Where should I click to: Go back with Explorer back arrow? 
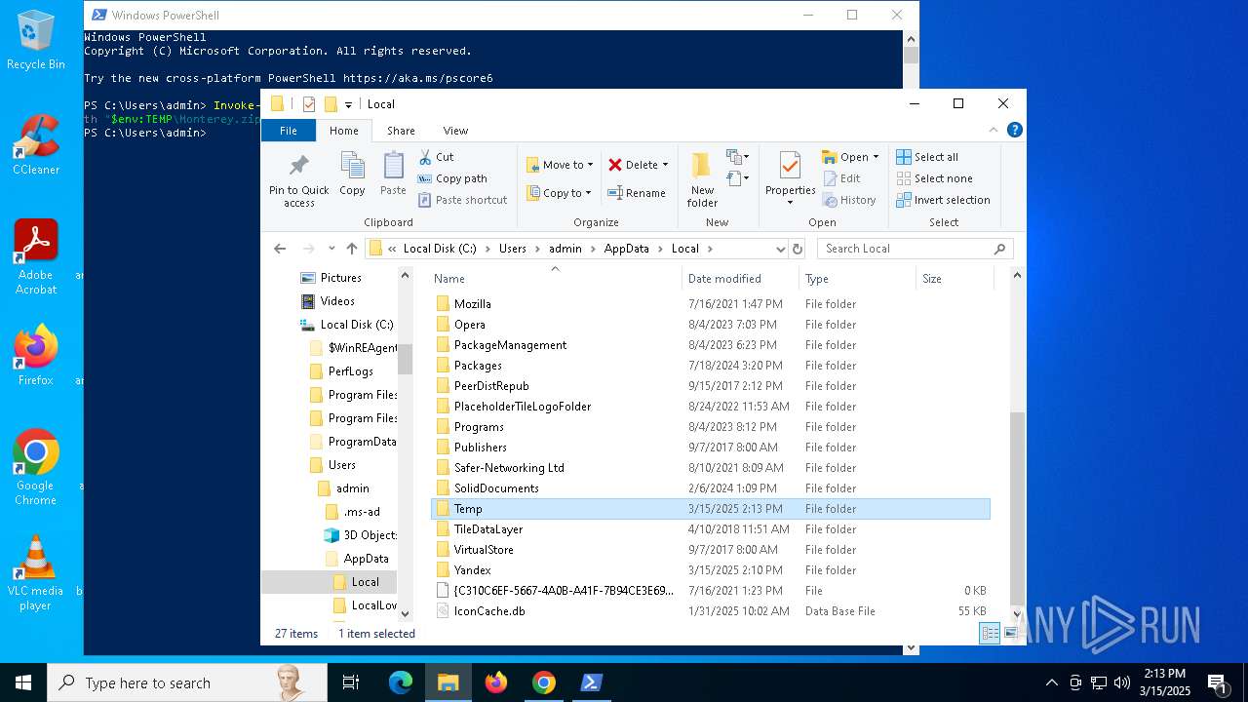point(280,249)
